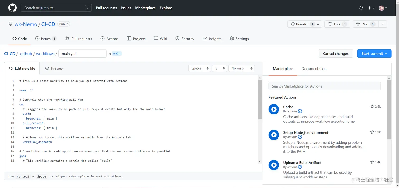Screen dimensions: 399x188
Task: Go to the Pull requests repo tab
Action: [x=79, y=39]
